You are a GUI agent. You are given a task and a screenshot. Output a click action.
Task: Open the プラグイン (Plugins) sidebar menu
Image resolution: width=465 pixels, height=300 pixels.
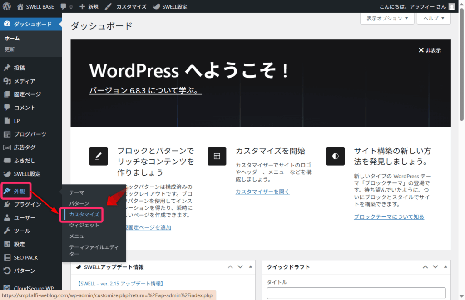27,204
